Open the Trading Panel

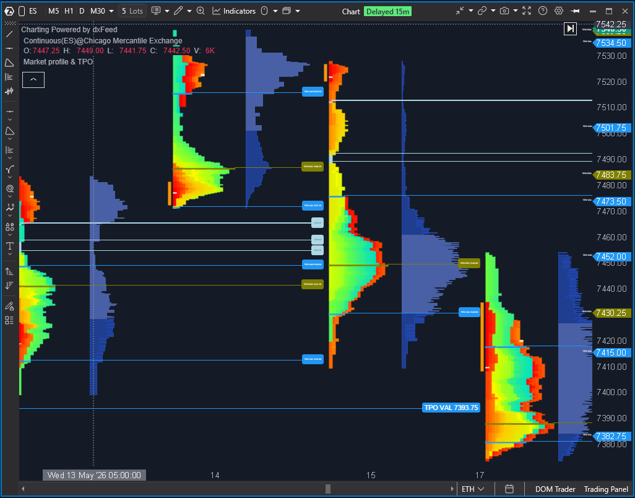pyautogui.click(x=607, y=489)
